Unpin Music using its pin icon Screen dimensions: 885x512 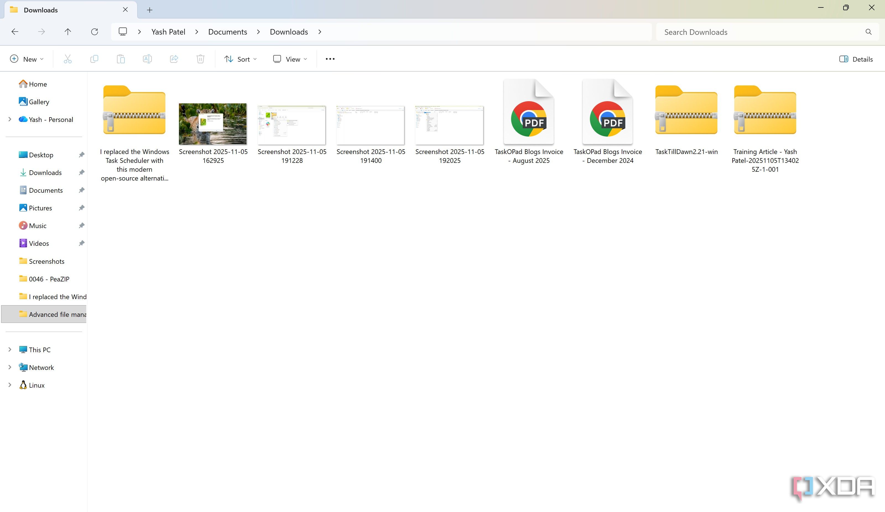[x=82, y=225]
